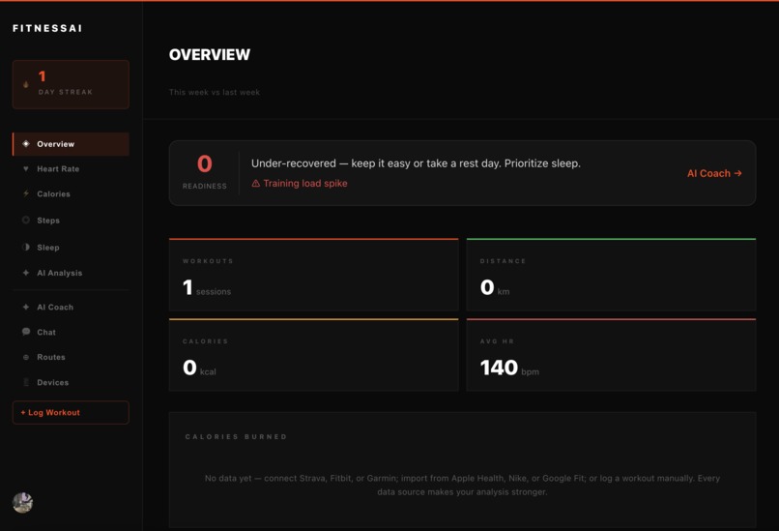The width and height of the screenshot is (779, 531).
Task: Open the Calories section
Action: 71,193
